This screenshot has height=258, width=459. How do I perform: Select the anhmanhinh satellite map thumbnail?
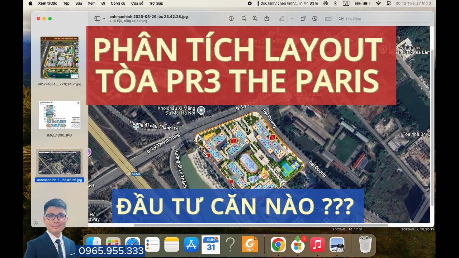pos(60,162)
